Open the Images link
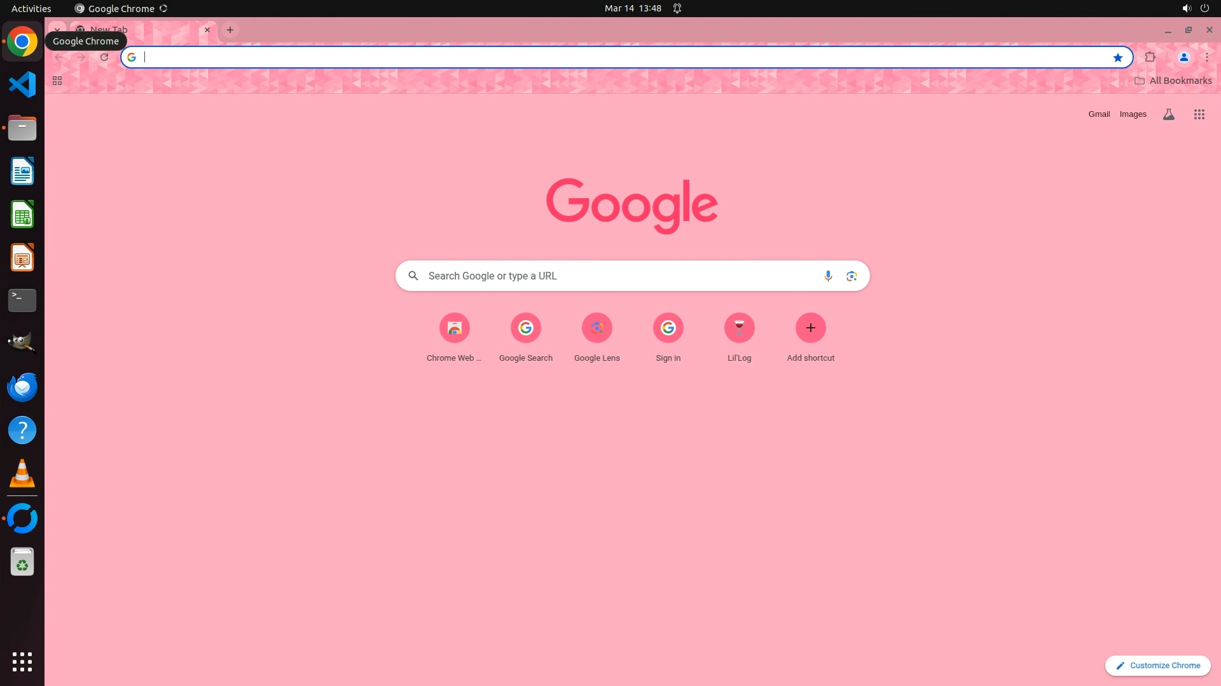The height and width of the screenshot is (686, 1221). point(1133,114)
